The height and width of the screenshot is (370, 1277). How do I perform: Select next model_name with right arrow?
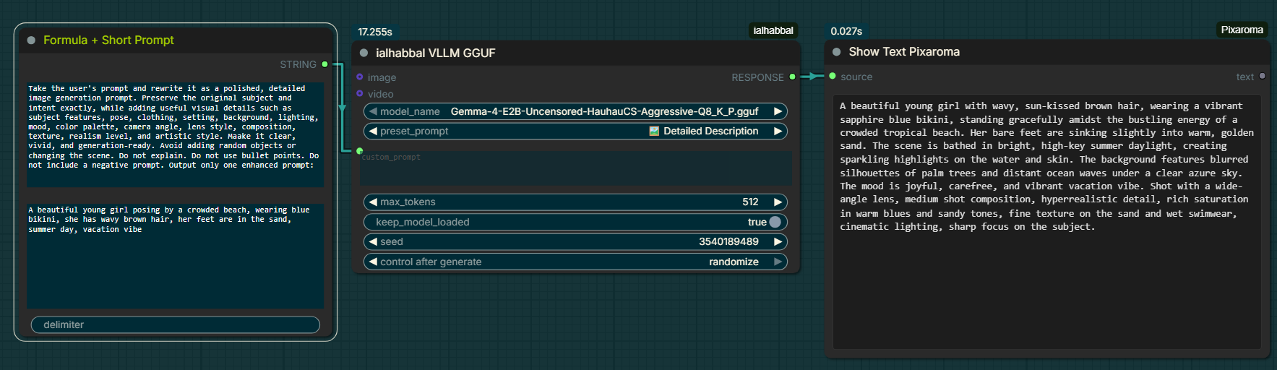tap(778, 111)
